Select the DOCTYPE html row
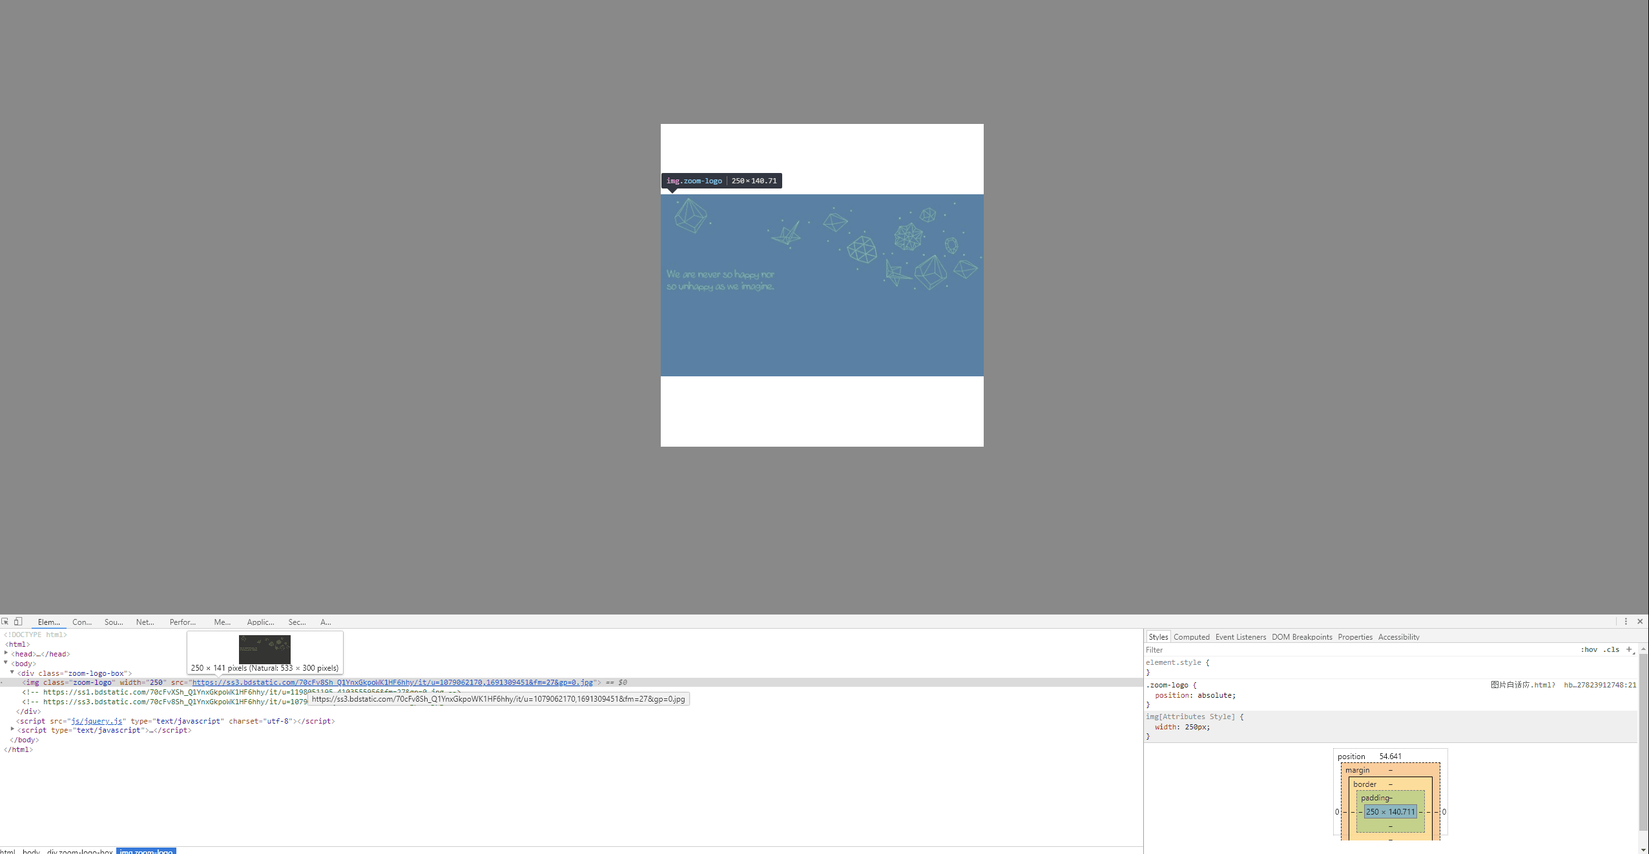Screen dimensions: 1649x854 point(36,635)
